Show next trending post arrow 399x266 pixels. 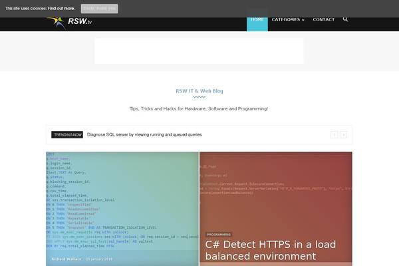click(x=344, y=134)
